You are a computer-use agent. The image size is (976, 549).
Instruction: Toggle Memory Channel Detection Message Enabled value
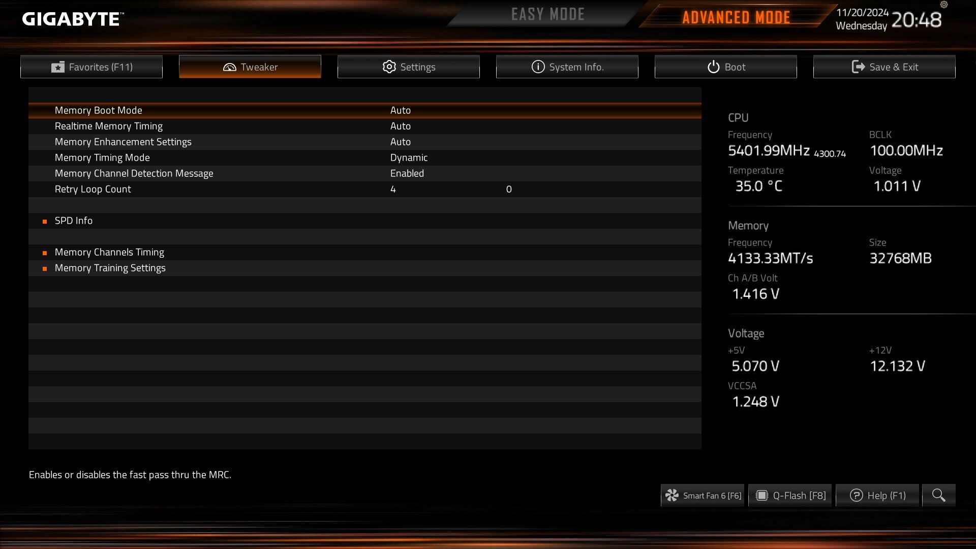click(407, 173)
